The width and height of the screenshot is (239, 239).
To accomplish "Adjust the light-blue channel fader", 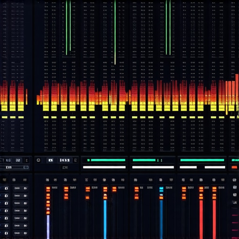I will [105, 219].
